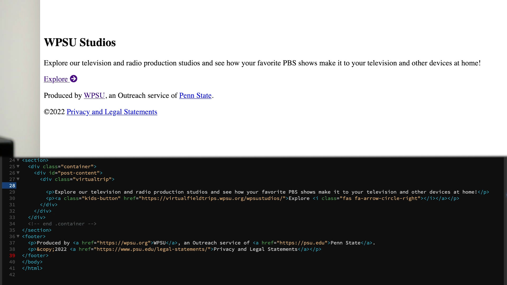Click the arrow-circle-right icon beside Explore
The image size is (507, 285).
[73, 79]
